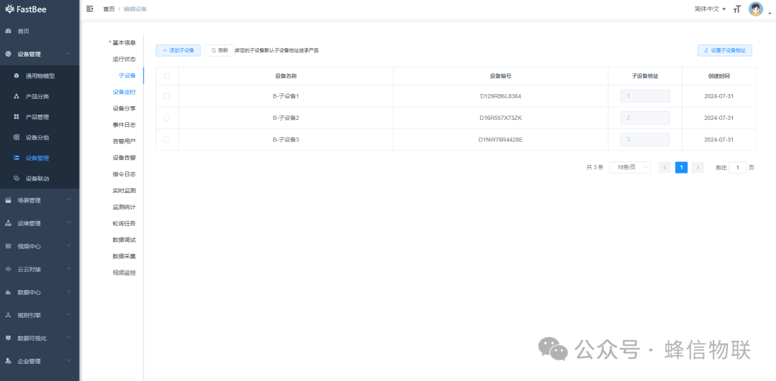Open the user avatar menu
The height and width of the screenshot is (381, 776).
coord(756,9)
